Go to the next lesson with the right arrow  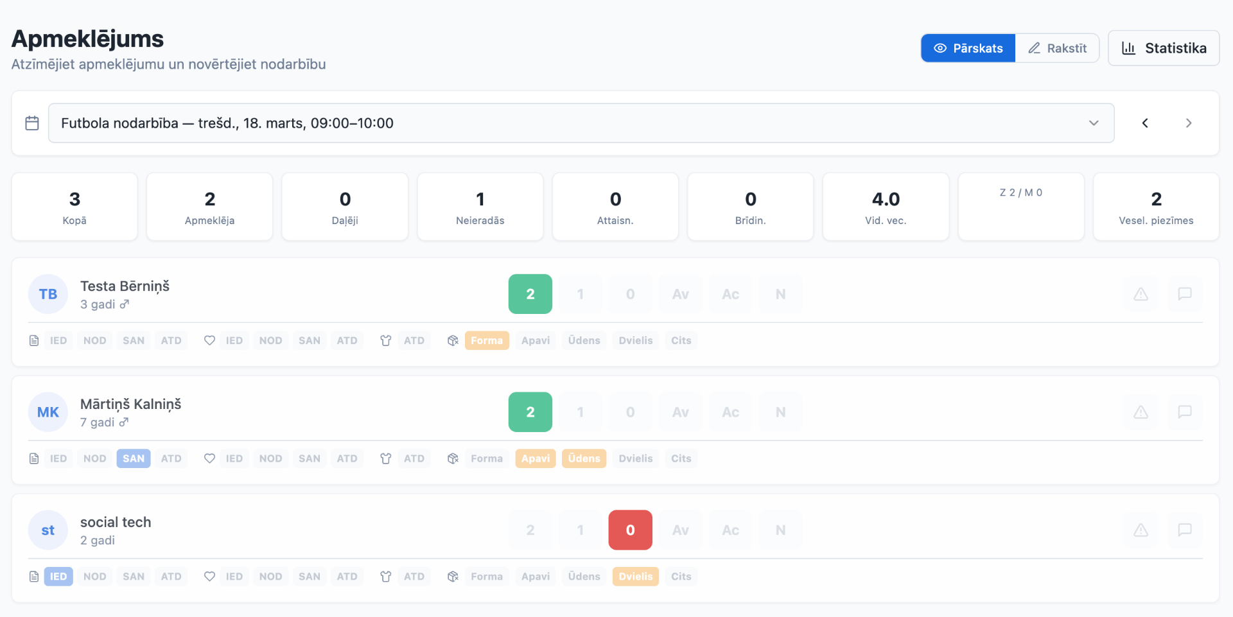click(x=1189, y=123)
